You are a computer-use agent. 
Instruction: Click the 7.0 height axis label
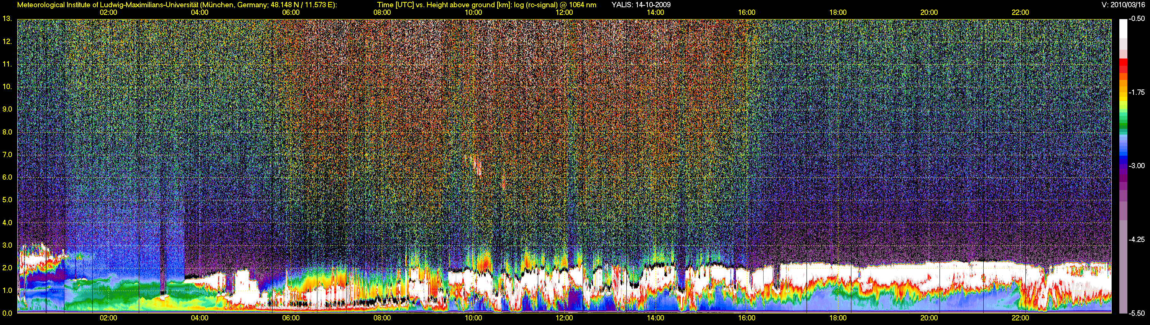point(7,154)
